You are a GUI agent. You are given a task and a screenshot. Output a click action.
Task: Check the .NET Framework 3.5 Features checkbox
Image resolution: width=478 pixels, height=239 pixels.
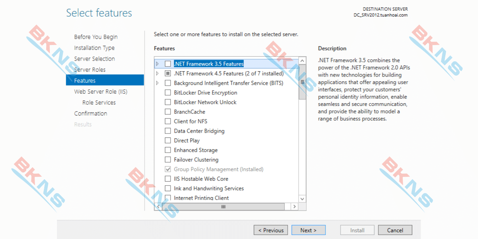tap(168, 64)
